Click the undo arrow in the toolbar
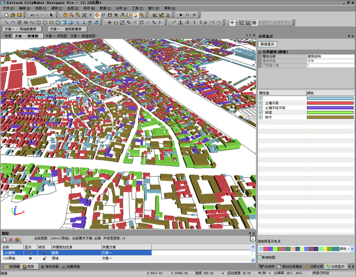This screenshot has width=356, height=277. (x=33, y=15)
